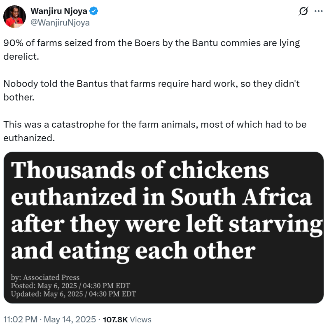This screenshot has height=331, width=329.
Task: Open the embedded news headline image
Action: (163, 228)
